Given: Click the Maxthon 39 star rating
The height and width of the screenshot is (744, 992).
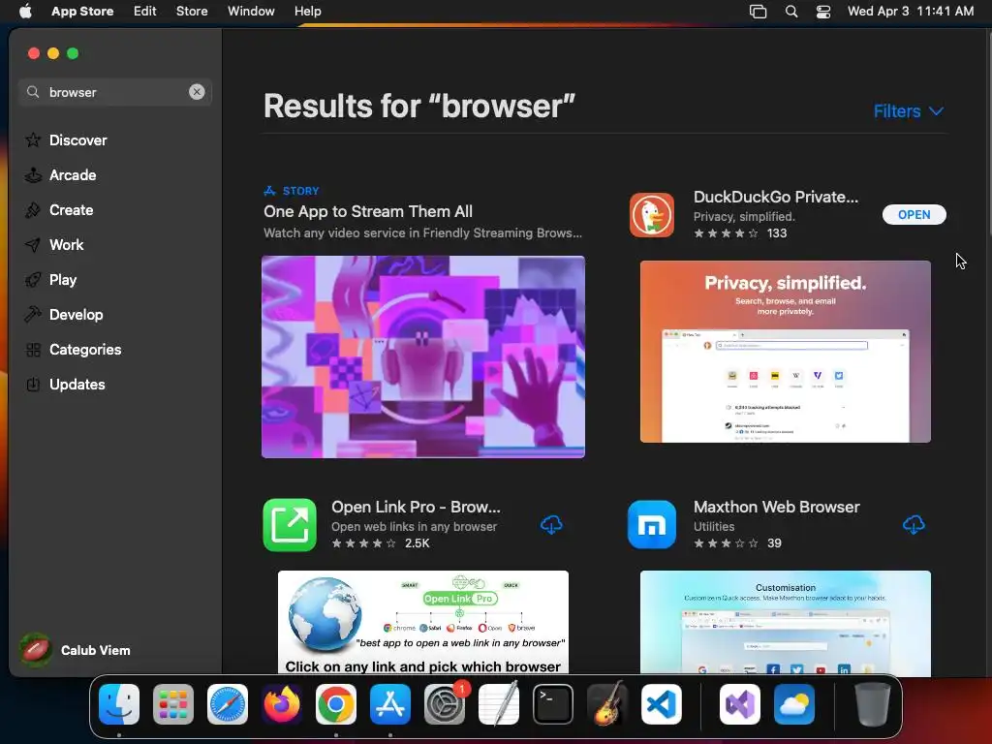Looking at the screenshot, I should tap(737, 543).
